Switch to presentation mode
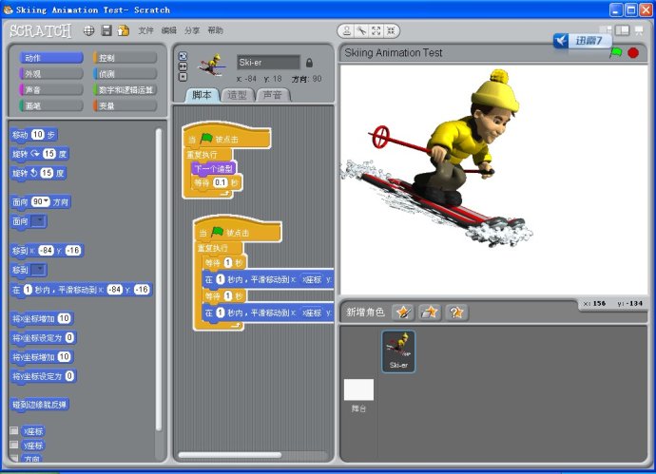 (639, 30)
